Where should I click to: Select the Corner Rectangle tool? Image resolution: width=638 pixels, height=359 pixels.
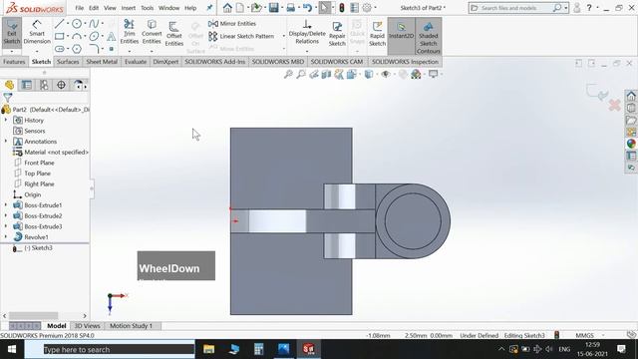60,37
